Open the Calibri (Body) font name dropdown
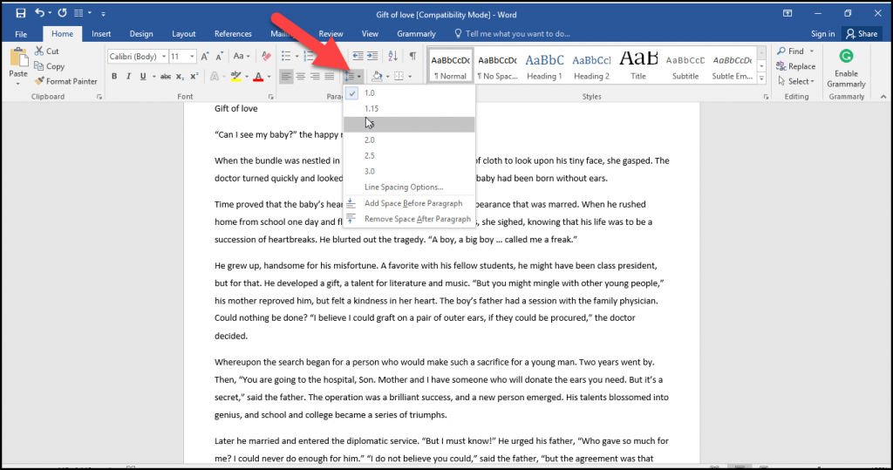Viewport: 893px width, 470px height. pyautogui.click(x=164, y=57)
